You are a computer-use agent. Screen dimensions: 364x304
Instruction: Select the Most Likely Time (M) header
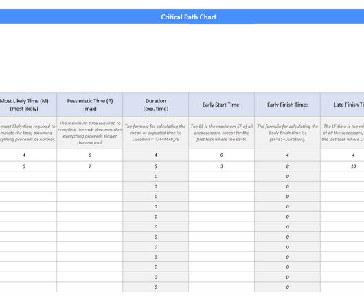tap(28, 105)
